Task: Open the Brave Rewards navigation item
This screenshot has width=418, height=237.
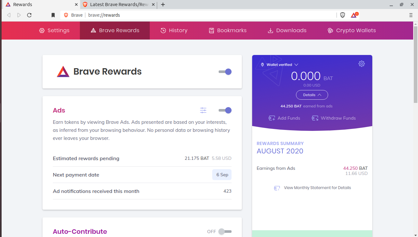Action: point(115,31)
